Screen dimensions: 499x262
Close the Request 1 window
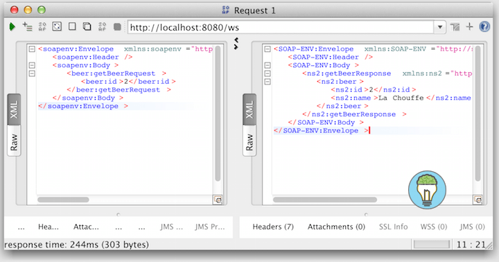[x=15, y=10]
